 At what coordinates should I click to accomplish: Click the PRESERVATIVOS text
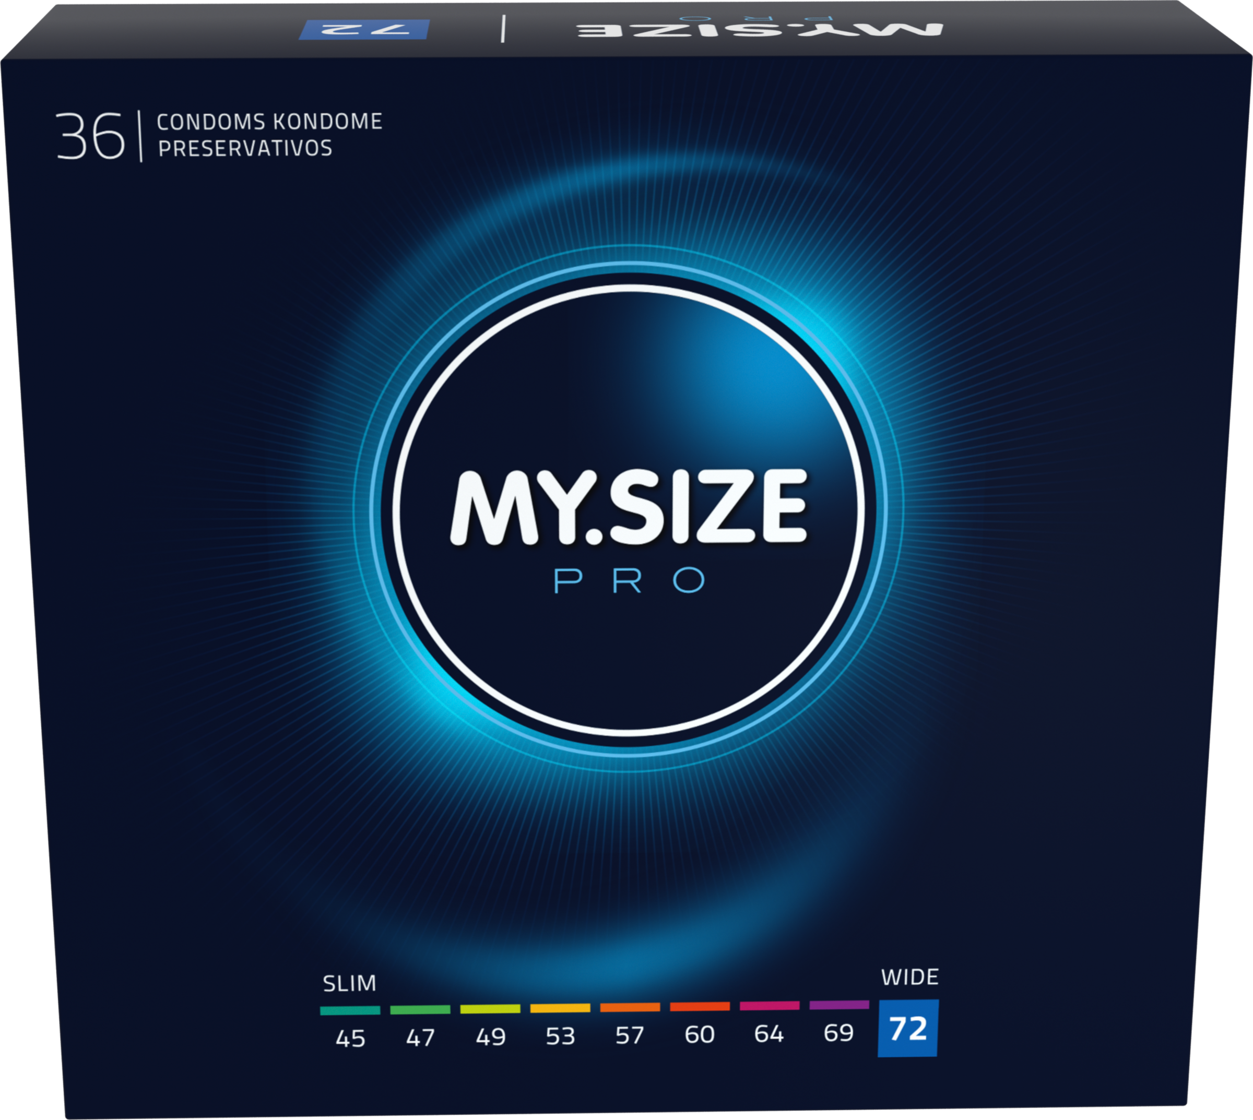[x=245, y=149]
